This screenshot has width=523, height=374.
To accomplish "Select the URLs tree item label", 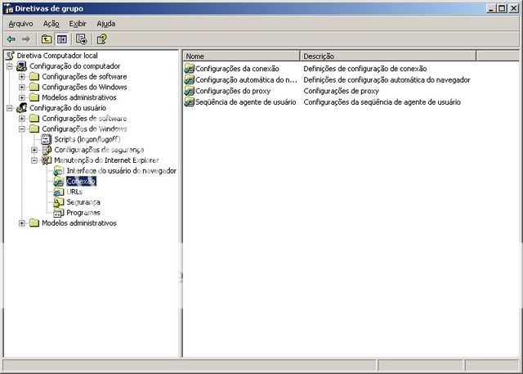I will pyautogui.click(x=74, y=192).
